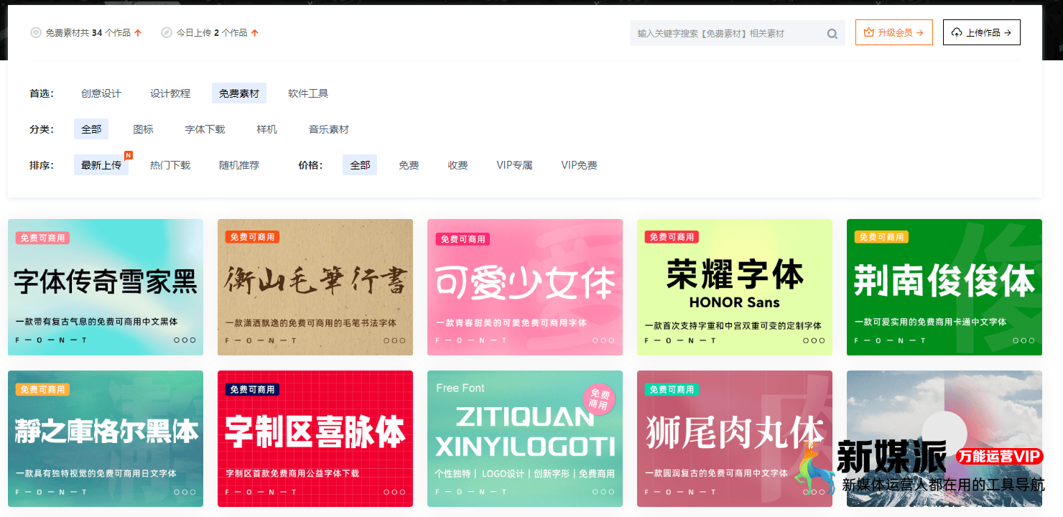Select the 热门下载 sorting tab
The height and width of the screenshot is (517, 1063).
click(170, 164)
